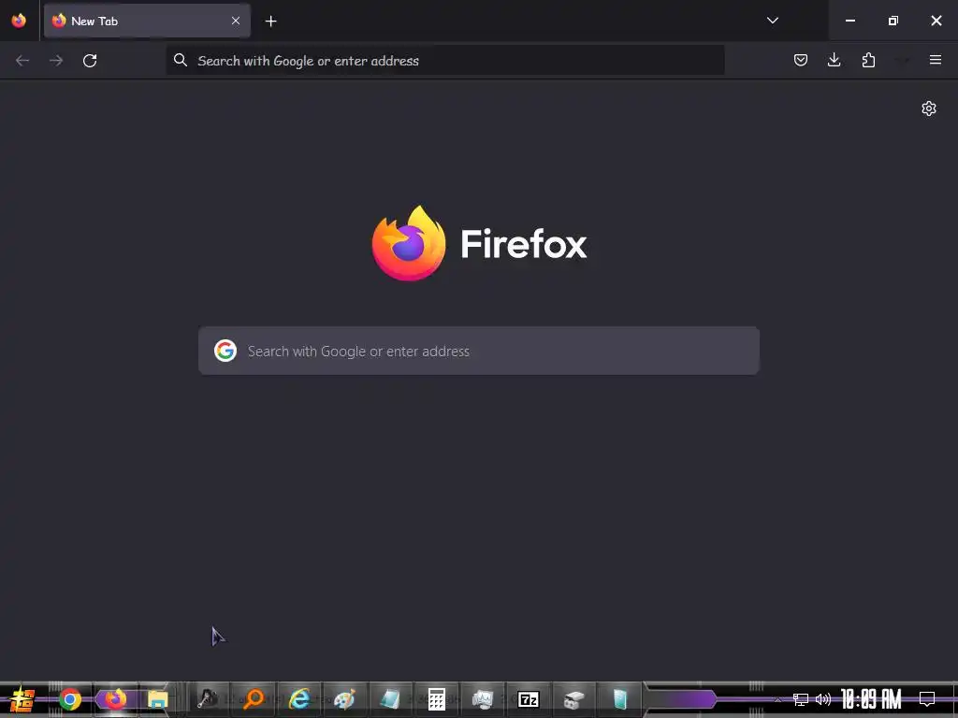The height and width of the screenshot is (718, 958).
Task: Open the Downloads panel
Action: 834,60
